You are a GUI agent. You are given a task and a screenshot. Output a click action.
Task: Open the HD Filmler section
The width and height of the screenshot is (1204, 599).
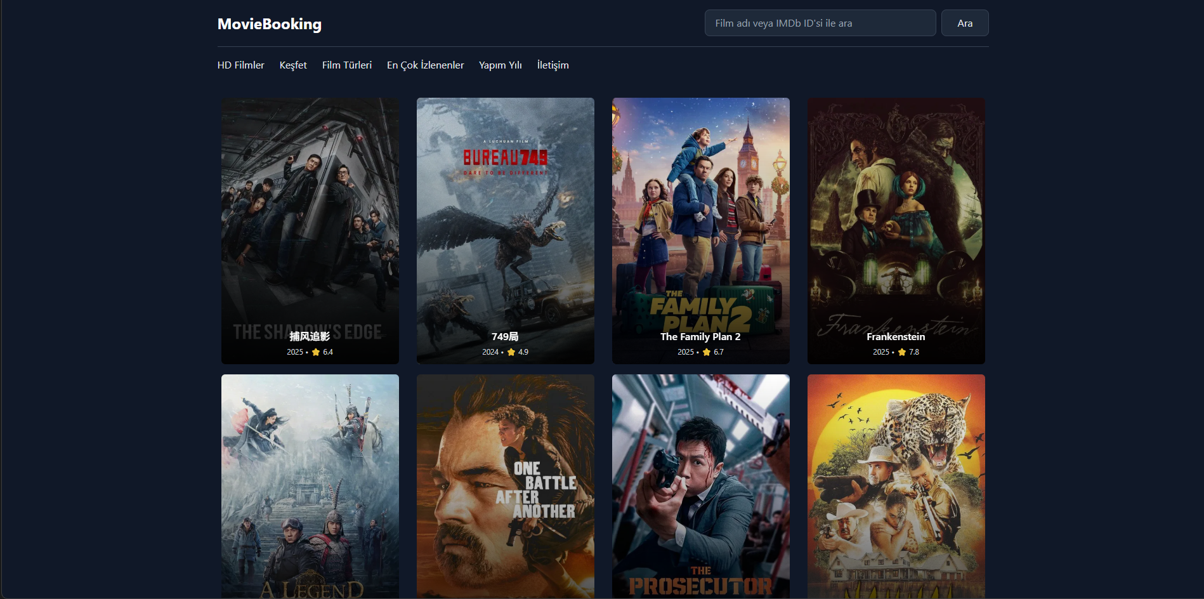[240, 65]
